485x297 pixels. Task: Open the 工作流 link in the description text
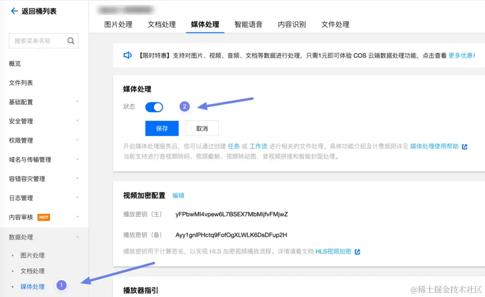coord(258,146)
